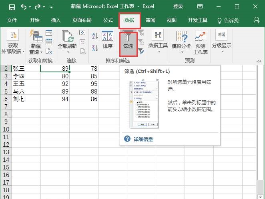Click Recent Sources icon

[49, 51]
